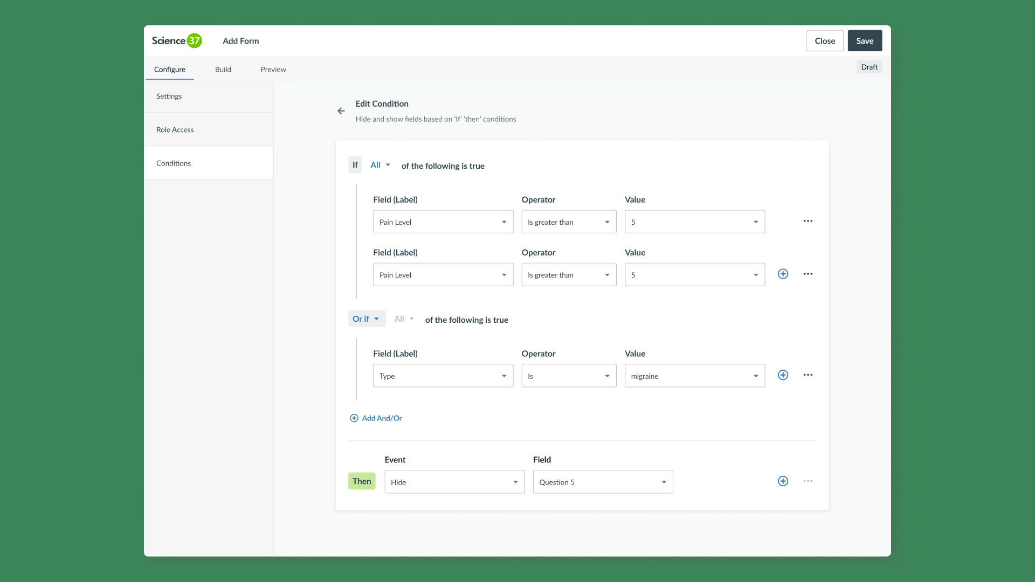Click plus icon in the Then row
Screen dimensions: 1035x582
[x=783, y=482]
